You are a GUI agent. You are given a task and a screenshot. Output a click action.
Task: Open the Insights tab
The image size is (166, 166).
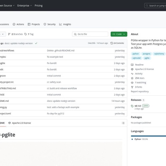coord(65,24)
